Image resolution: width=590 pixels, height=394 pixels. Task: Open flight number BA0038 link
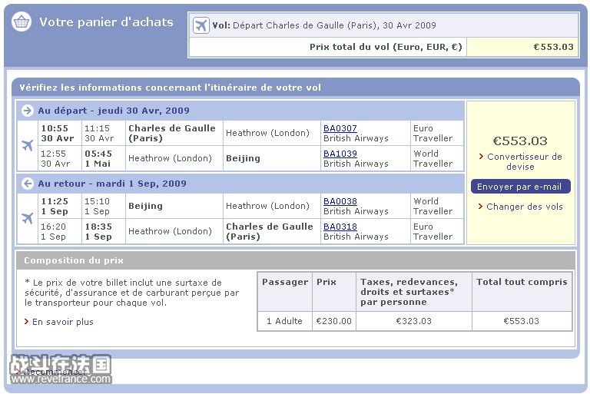(x=340, y=201)
